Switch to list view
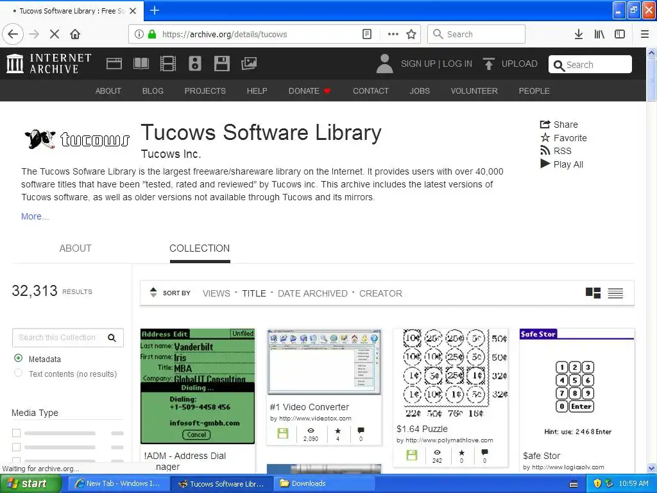The height and width of the screenshot is (493, 657). tap(615, 293)
